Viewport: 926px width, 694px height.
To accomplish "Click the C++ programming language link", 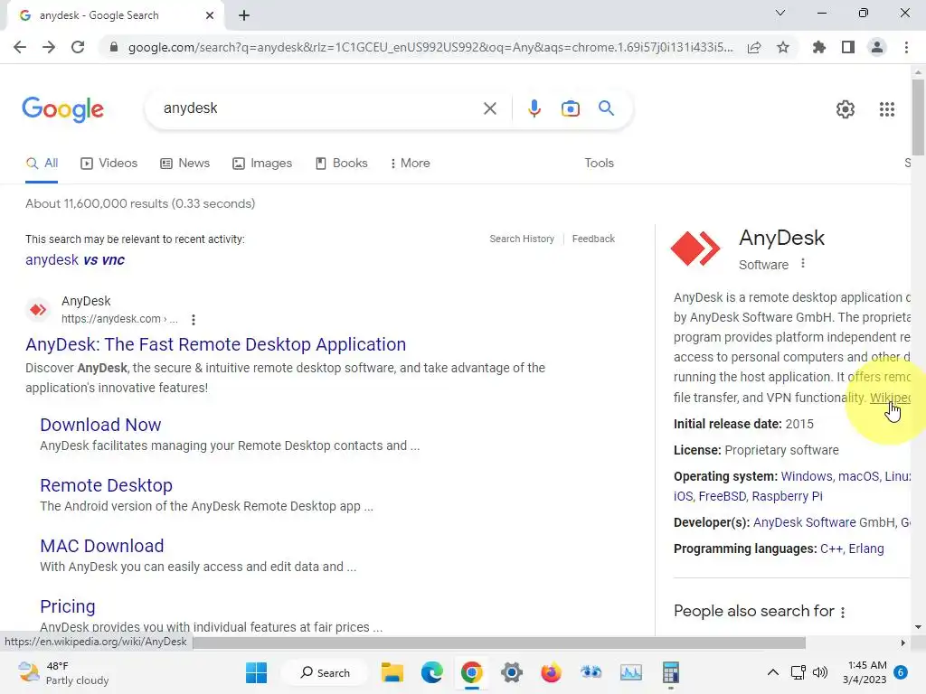I will point(831,549).
